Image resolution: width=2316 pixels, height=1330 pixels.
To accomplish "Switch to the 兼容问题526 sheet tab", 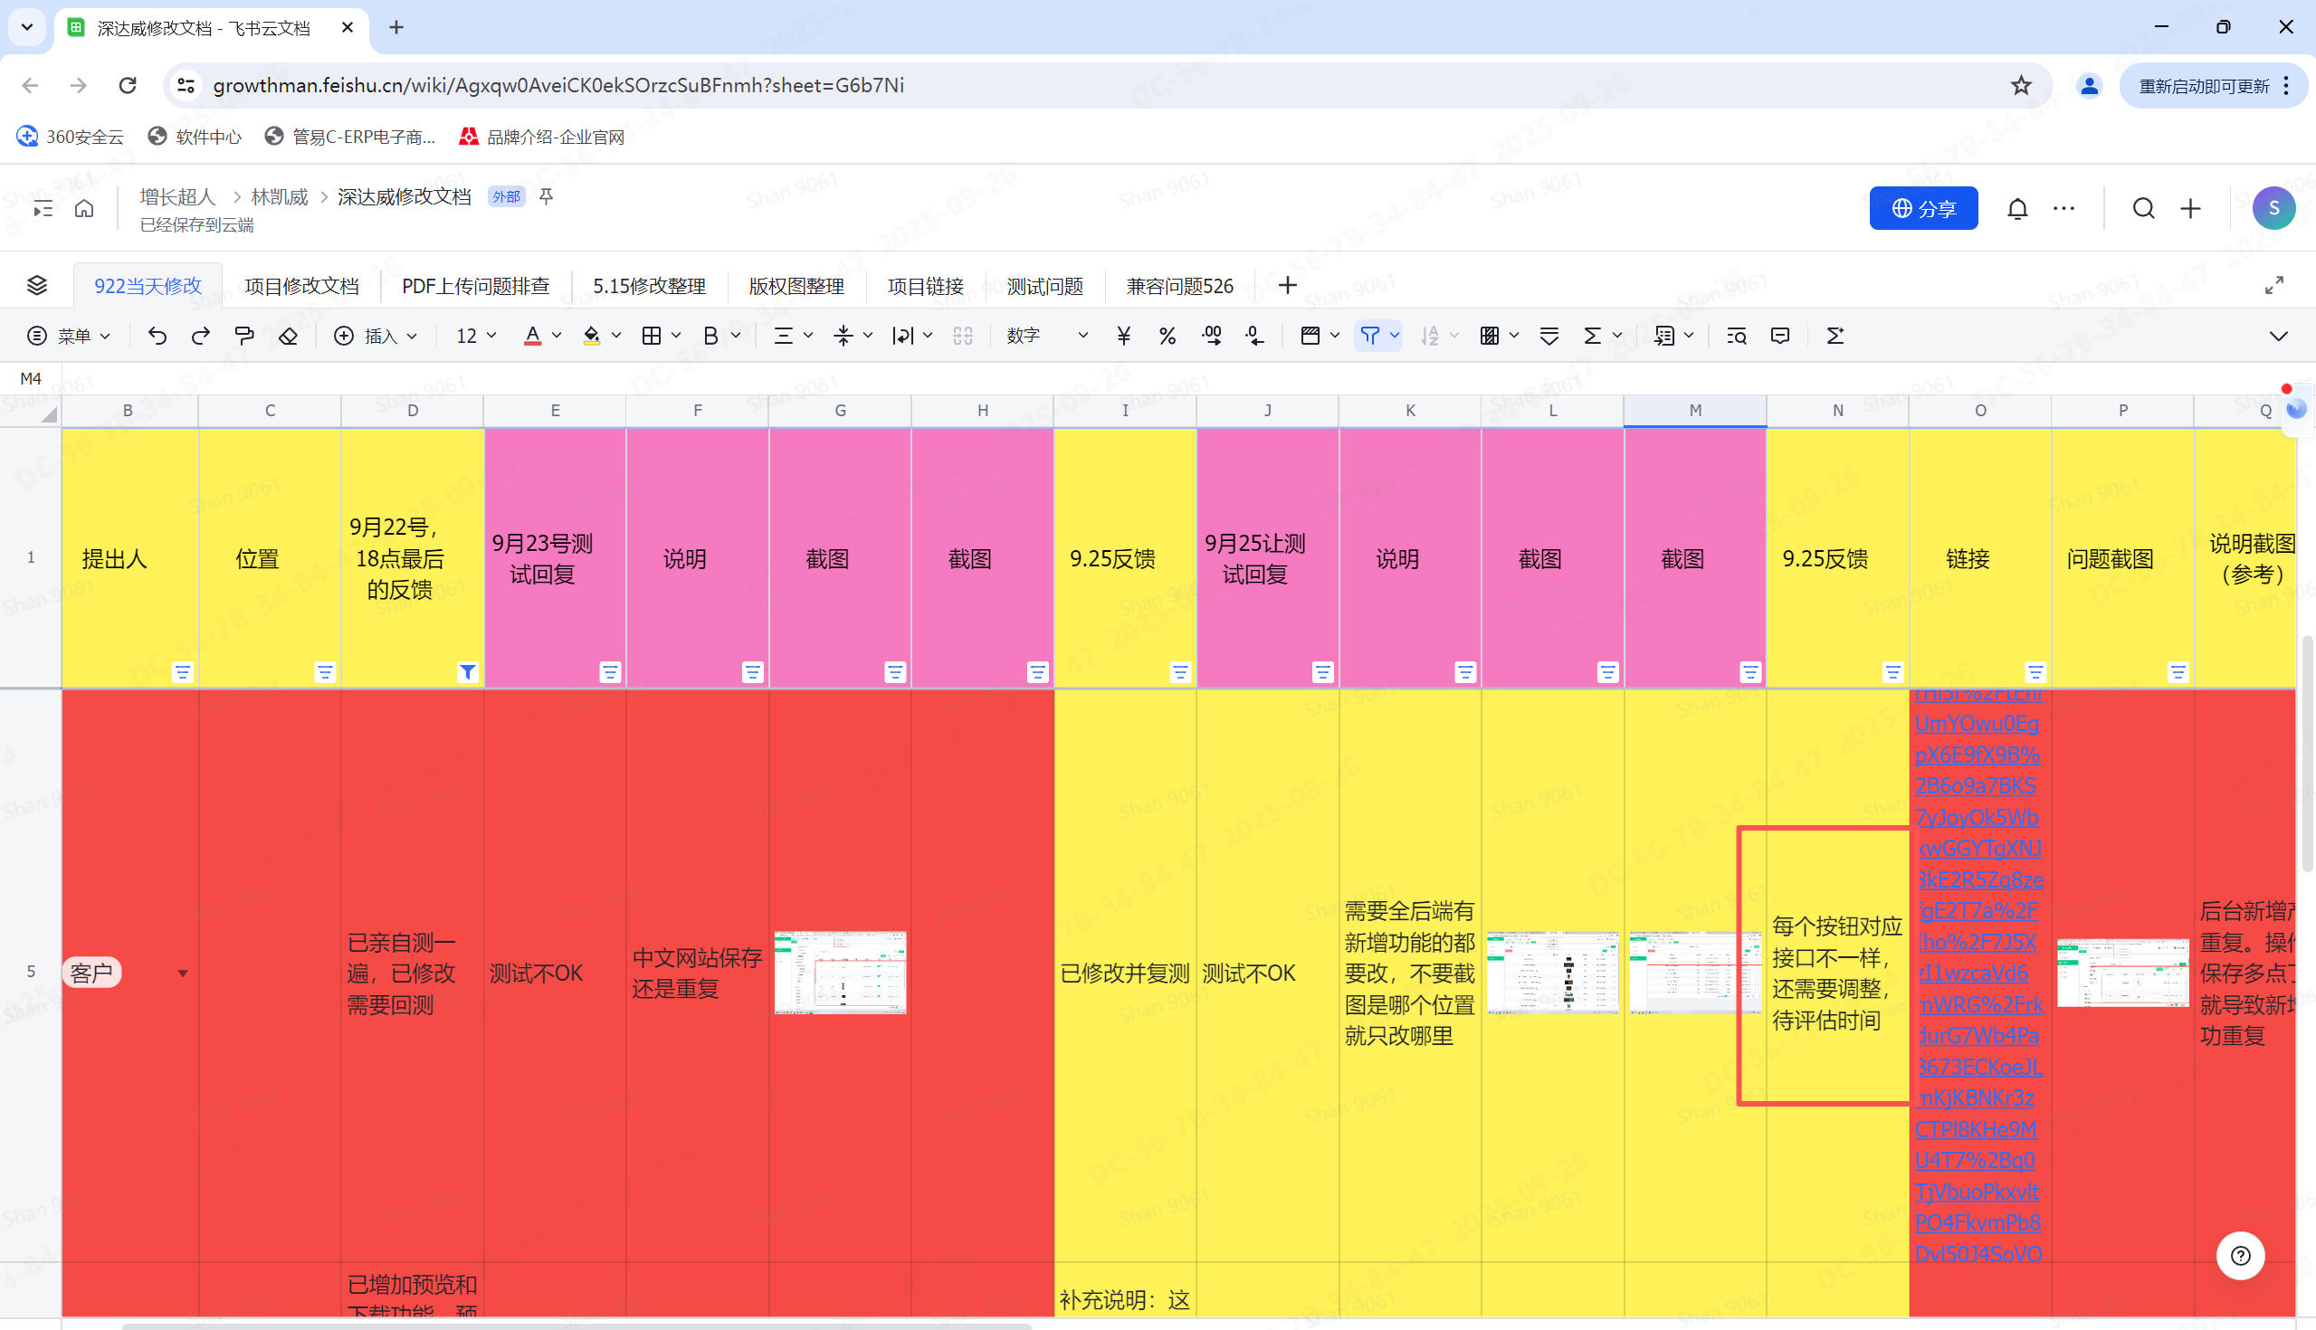I will 1178,285.
